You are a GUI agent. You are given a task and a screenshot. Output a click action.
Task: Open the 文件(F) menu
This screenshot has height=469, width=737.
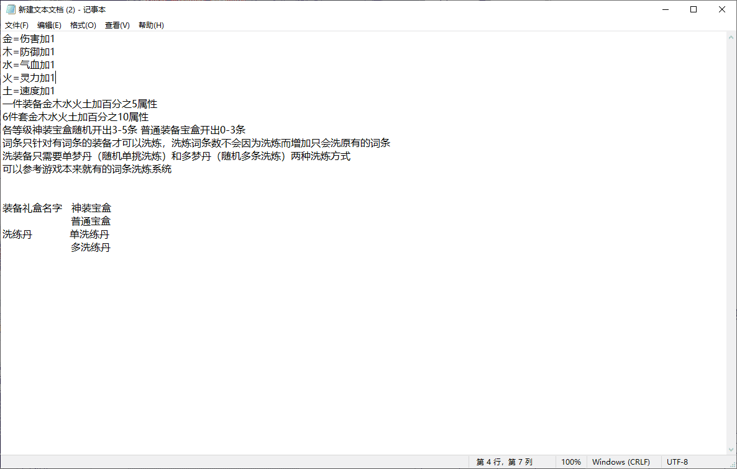[17, 25]
